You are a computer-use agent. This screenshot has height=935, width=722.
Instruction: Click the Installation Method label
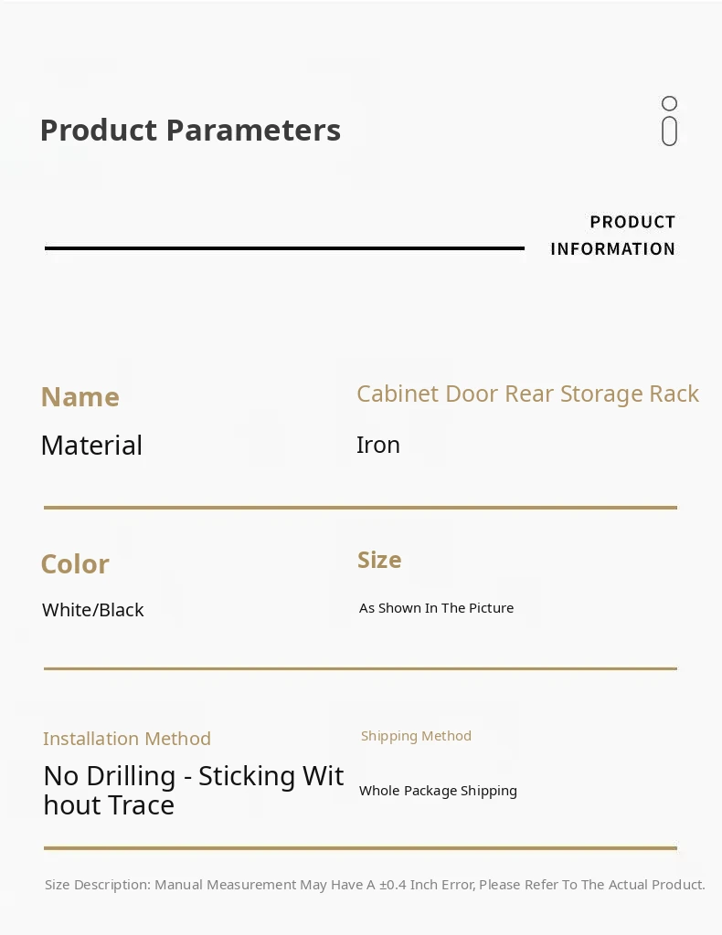127,739
